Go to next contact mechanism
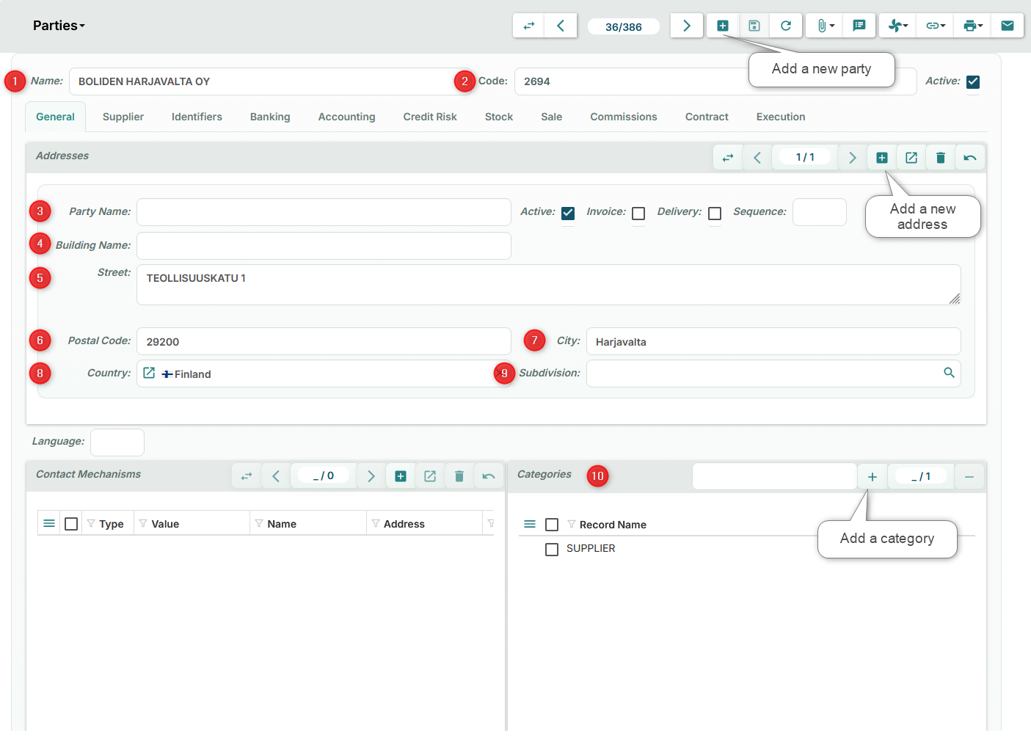Screen dimensions: 1031x736 click(371, 476)
